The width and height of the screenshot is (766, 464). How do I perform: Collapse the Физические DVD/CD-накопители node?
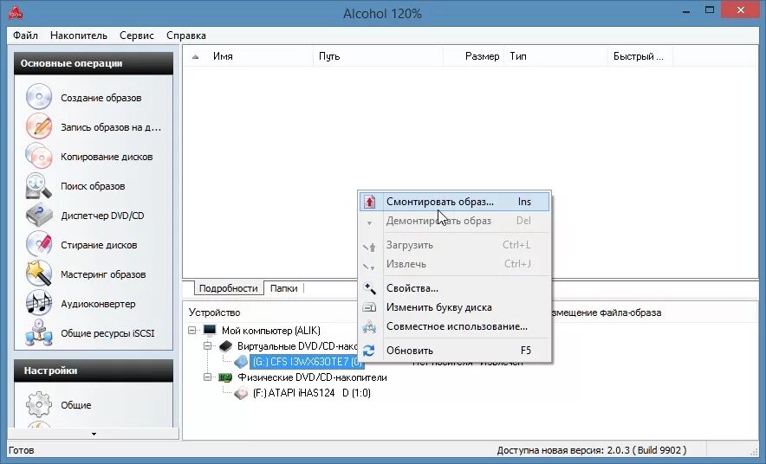[x=208, y=377]
